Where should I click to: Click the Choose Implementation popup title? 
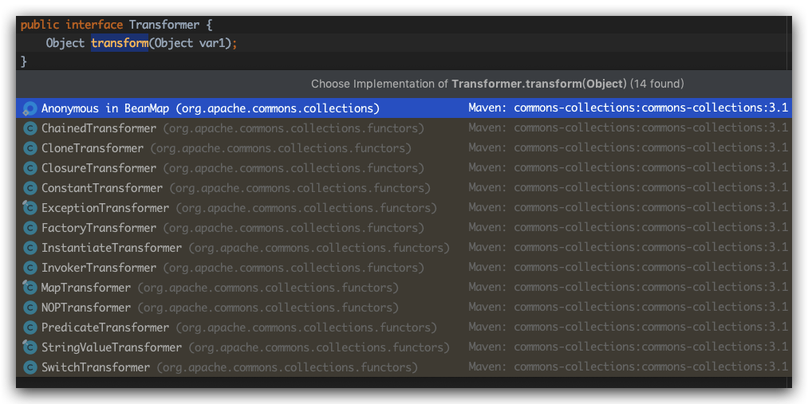pos(497,84)
